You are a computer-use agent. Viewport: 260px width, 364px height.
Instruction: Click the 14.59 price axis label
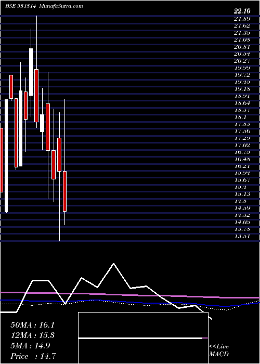tap(242, 208)
